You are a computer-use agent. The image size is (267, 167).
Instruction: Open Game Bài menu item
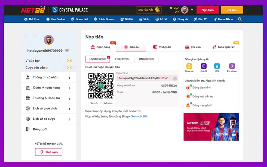[79, 19]
